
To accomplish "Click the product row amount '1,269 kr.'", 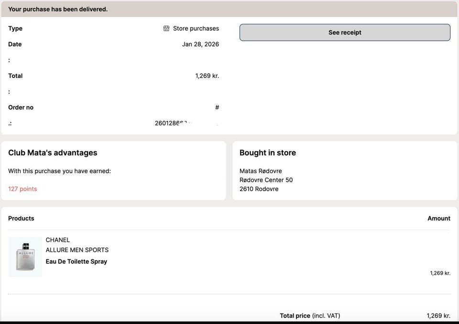I will pos(440,273).
